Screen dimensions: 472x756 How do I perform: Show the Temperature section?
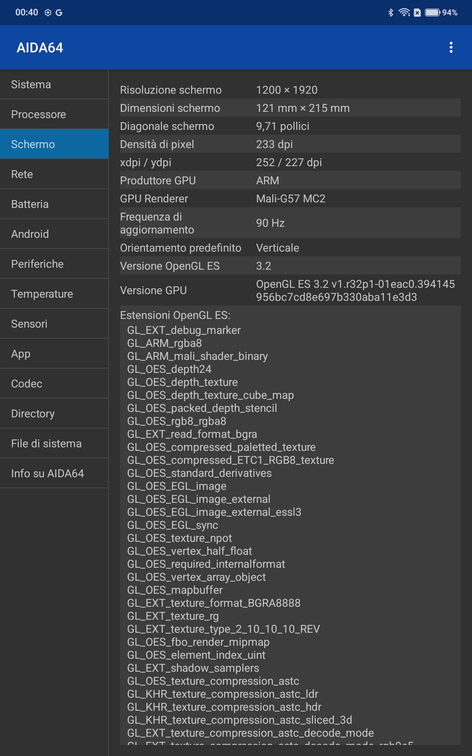(x=54, y=294)
